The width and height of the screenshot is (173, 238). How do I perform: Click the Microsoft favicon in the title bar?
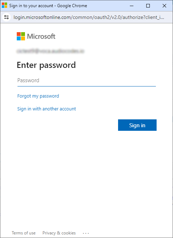pos(4,5)
